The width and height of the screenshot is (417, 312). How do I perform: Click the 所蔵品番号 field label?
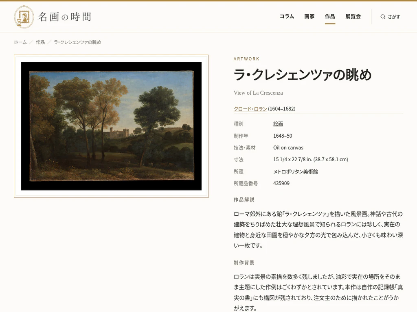pyautogui.click(x=246, y=183)
